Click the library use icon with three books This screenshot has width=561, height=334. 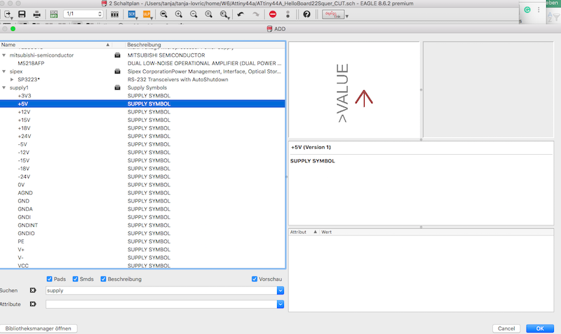click(x=114, y=14)
